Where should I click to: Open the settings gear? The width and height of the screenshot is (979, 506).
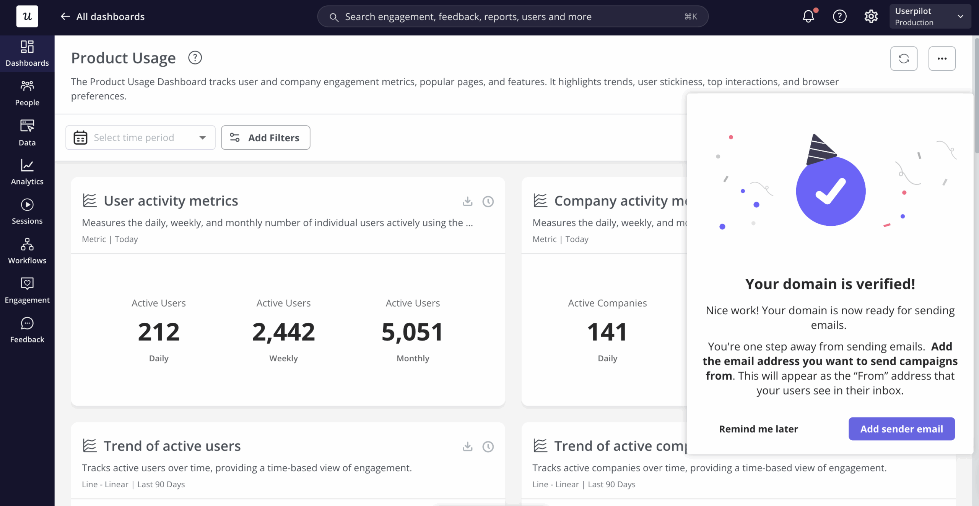[x=871, y=16]
